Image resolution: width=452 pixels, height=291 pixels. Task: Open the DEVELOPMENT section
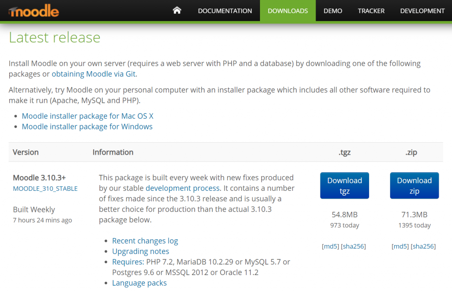[x=422, y=11]
